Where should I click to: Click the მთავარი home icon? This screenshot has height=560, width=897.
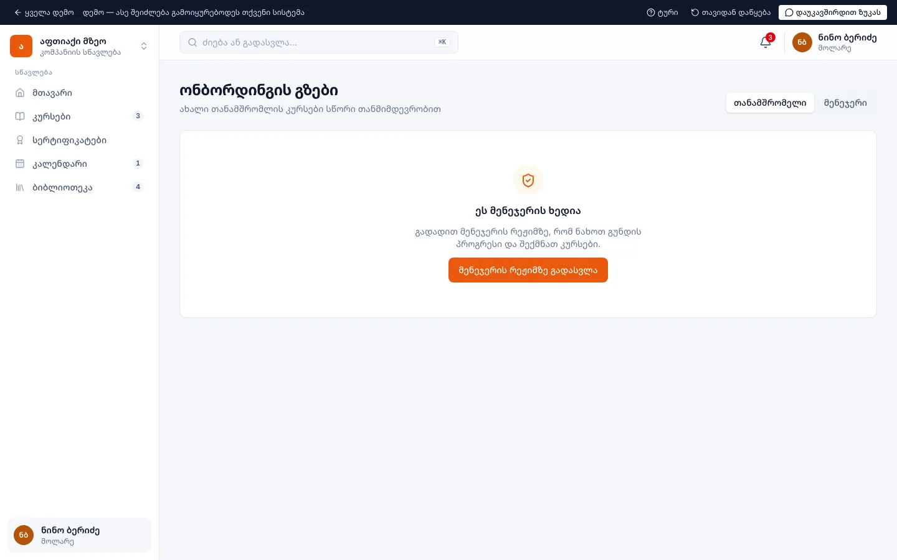20,93
